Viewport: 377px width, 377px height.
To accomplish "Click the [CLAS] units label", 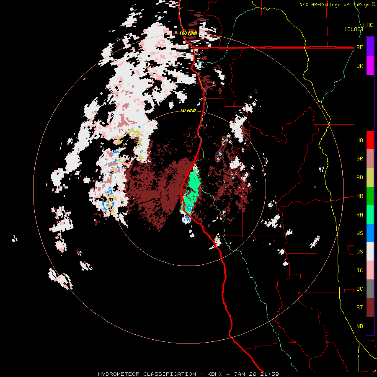I will [x=354, y=29].
